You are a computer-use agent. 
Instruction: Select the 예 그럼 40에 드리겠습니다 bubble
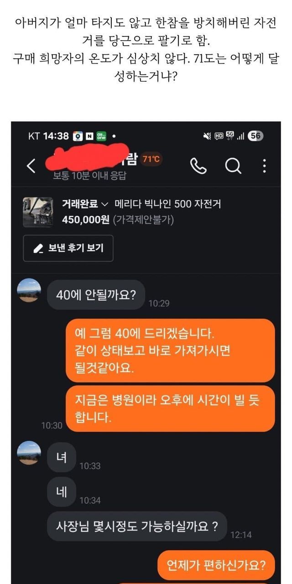[170, 350]
